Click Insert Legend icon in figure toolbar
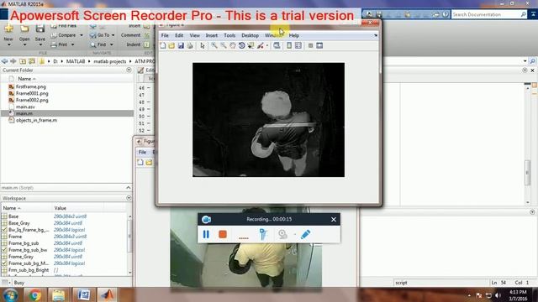This screenshot has height=302, width=538. point(298,45)
